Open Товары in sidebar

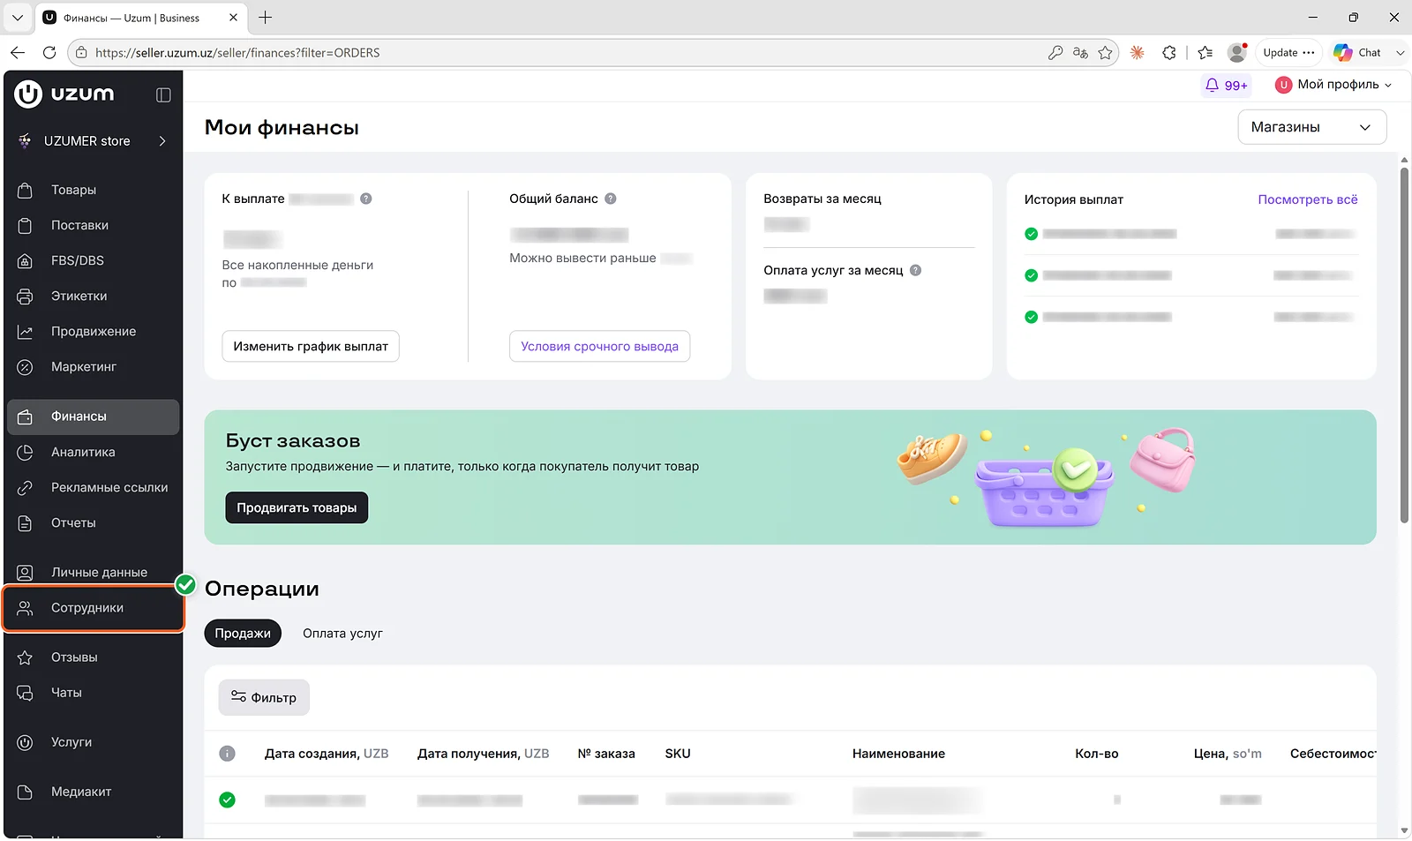pyautogui.click(x=93, y=190)
